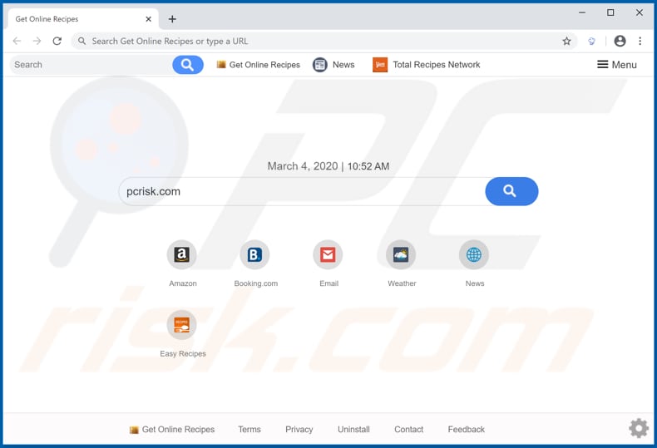
Task: Open the Terms footer link
Action: coord(249,429)
